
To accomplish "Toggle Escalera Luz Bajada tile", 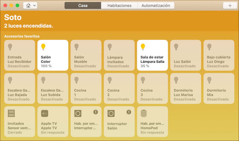I will click(x=20, y=88).
